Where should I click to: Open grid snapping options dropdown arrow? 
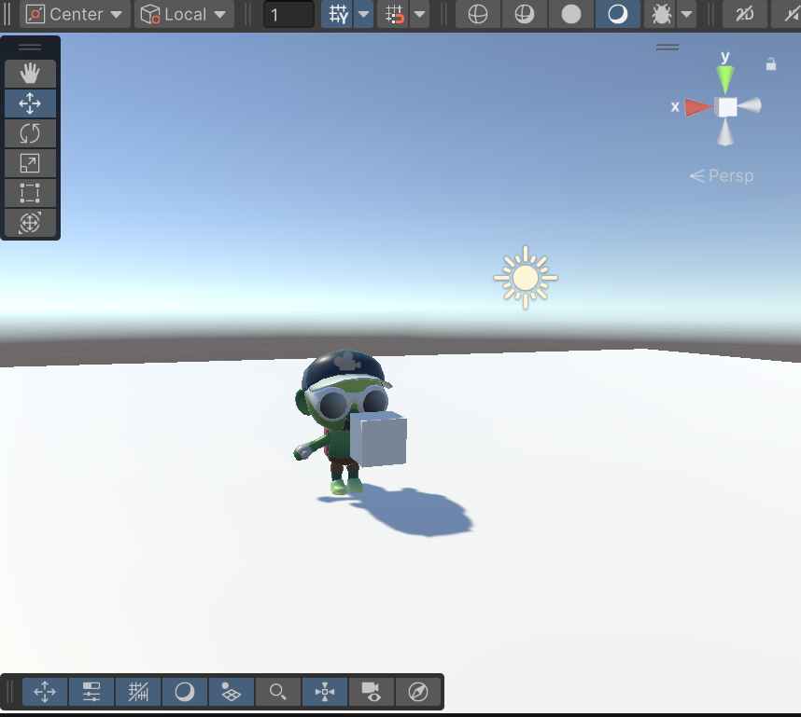(419, 14)
